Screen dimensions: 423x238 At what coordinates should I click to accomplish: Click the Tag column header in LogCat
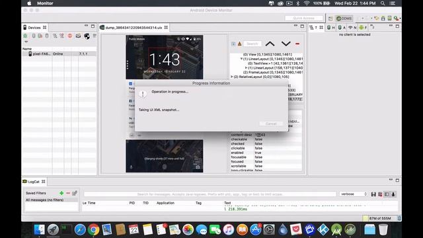click(x=198, y=203)
